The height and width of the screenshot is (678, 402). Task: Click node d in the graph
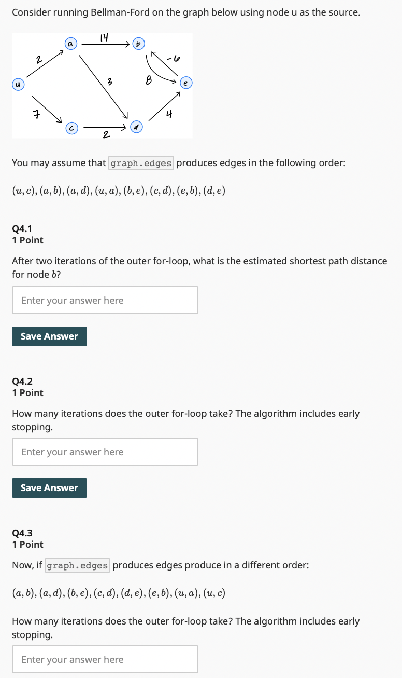click(x=136, y=126)
